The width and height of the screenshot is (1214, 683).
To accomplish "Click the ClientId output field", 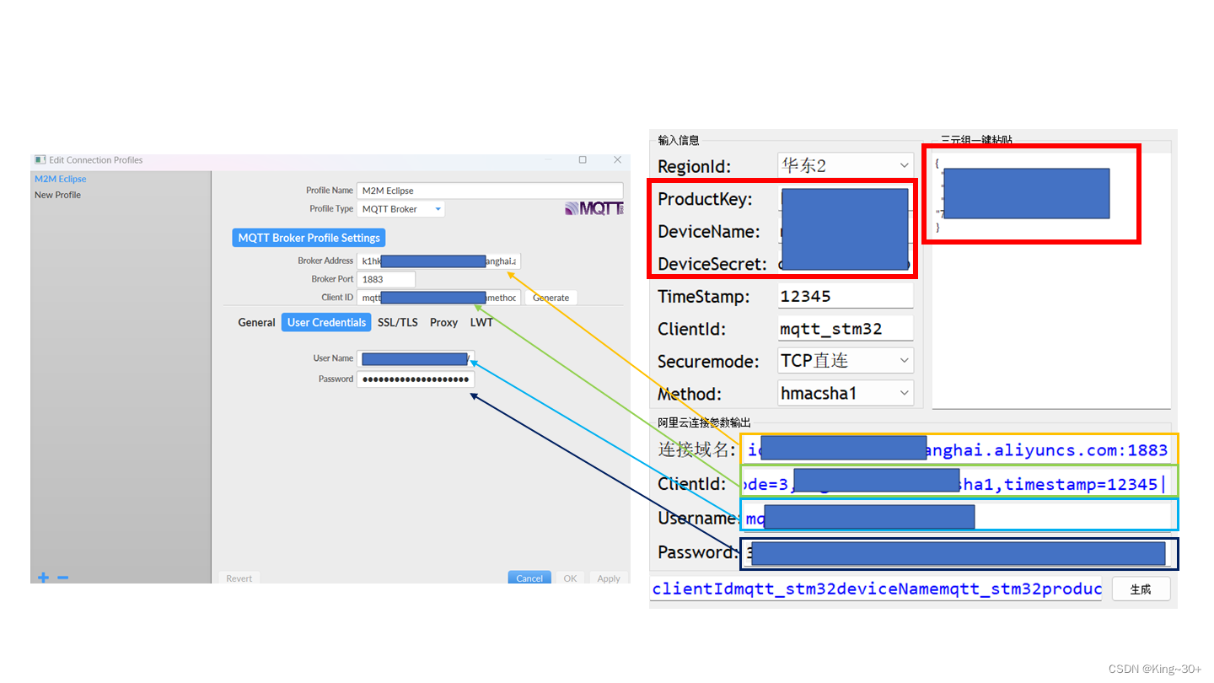I will pos(959,483).
